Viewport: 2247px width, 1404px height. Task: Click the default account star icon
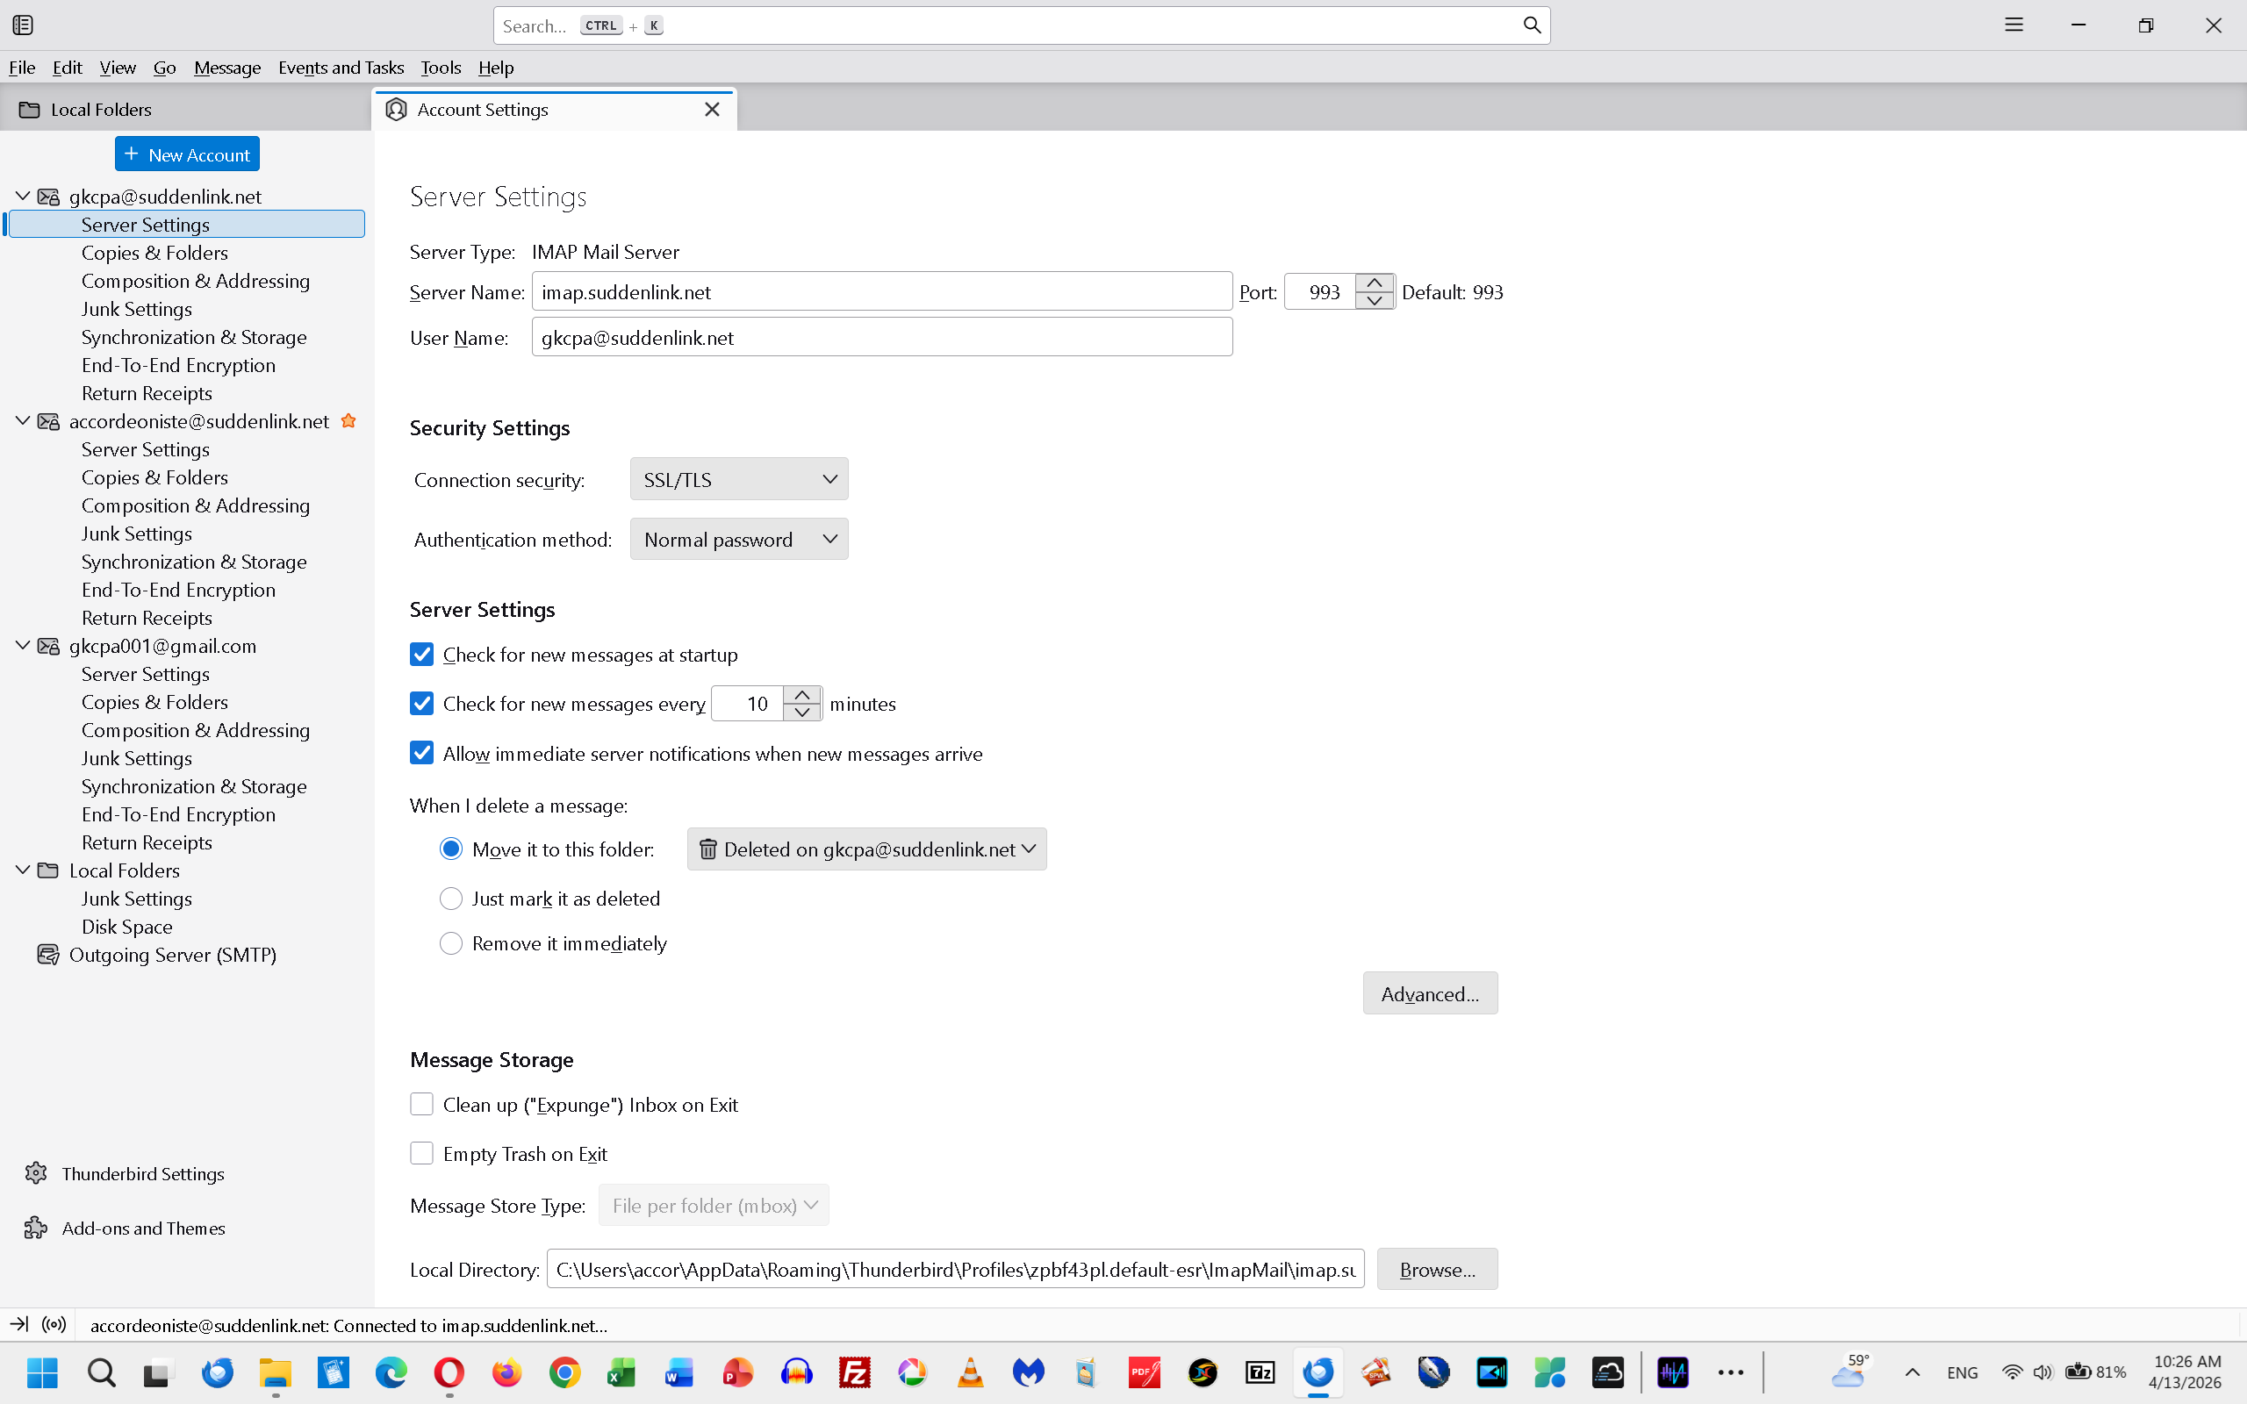click(348, 420)
